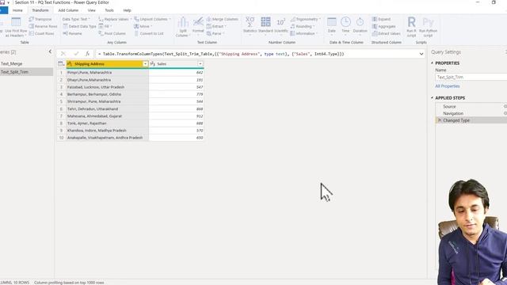Image resolution: width=507 pixels, height=285 pixels.
Task: Click the Date column icon
Action: point(332,22)
